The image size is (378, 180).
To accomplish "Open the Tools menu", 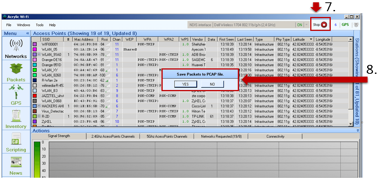I will [40, 25].
